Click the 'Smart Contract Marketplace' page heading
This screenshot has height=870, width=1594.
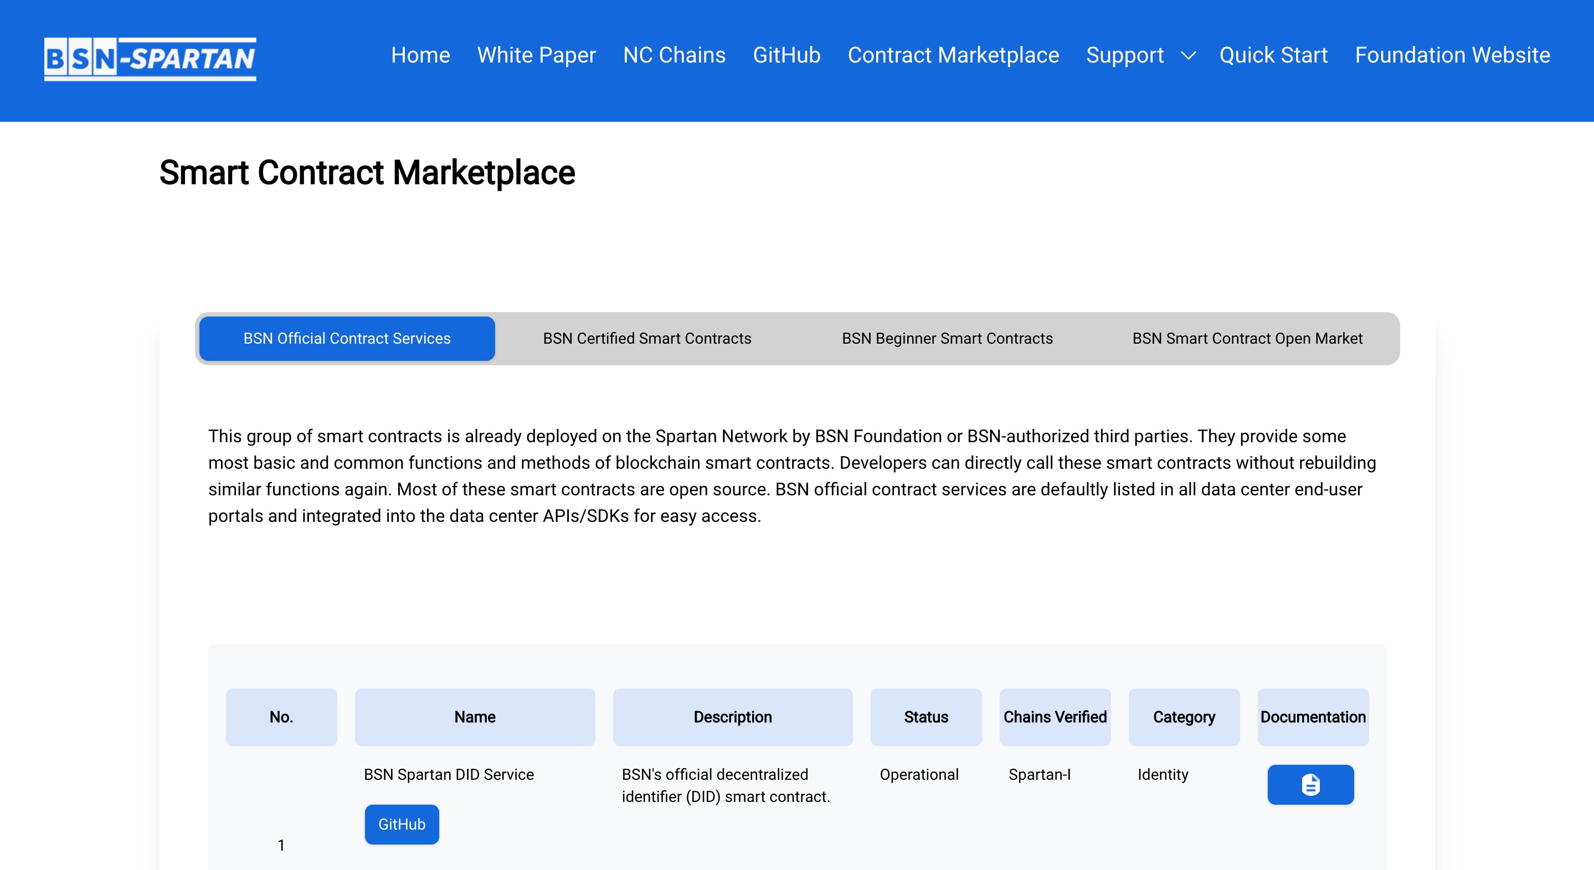click(367, 172)
